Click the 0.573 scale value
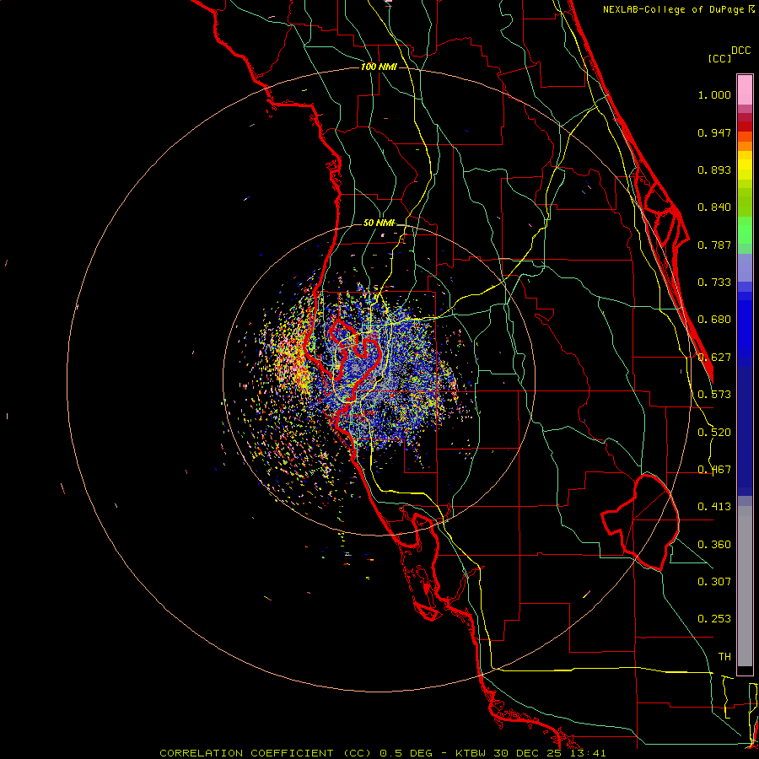Viewport: 759px width, 759px height. [714, 395]
